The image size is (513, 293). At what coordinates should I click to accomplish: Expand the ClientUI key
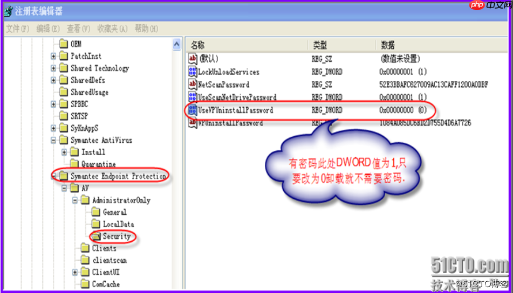[75, 272]
